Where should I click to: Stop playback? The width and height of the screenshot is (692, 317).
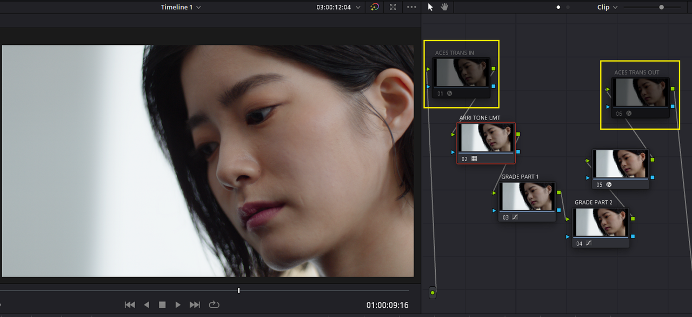click(162, 305)
